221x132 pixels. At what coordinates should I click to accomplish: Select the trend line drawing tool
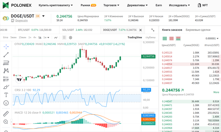[x=6, y=55]
